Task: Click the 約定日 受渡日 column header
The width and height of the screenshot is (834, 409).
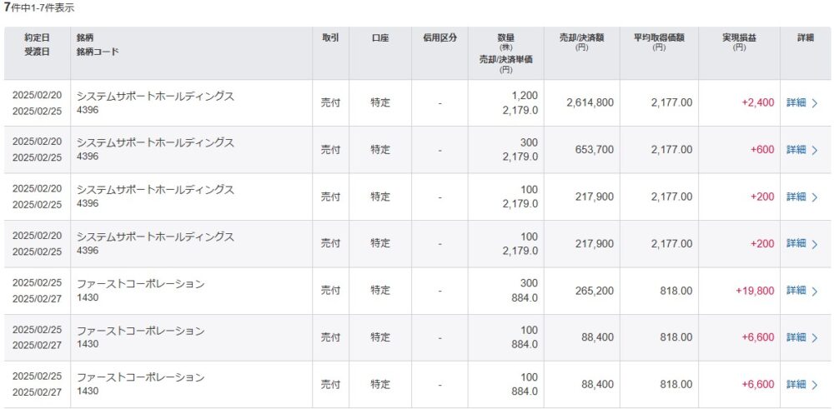Action: pos(37,45)
